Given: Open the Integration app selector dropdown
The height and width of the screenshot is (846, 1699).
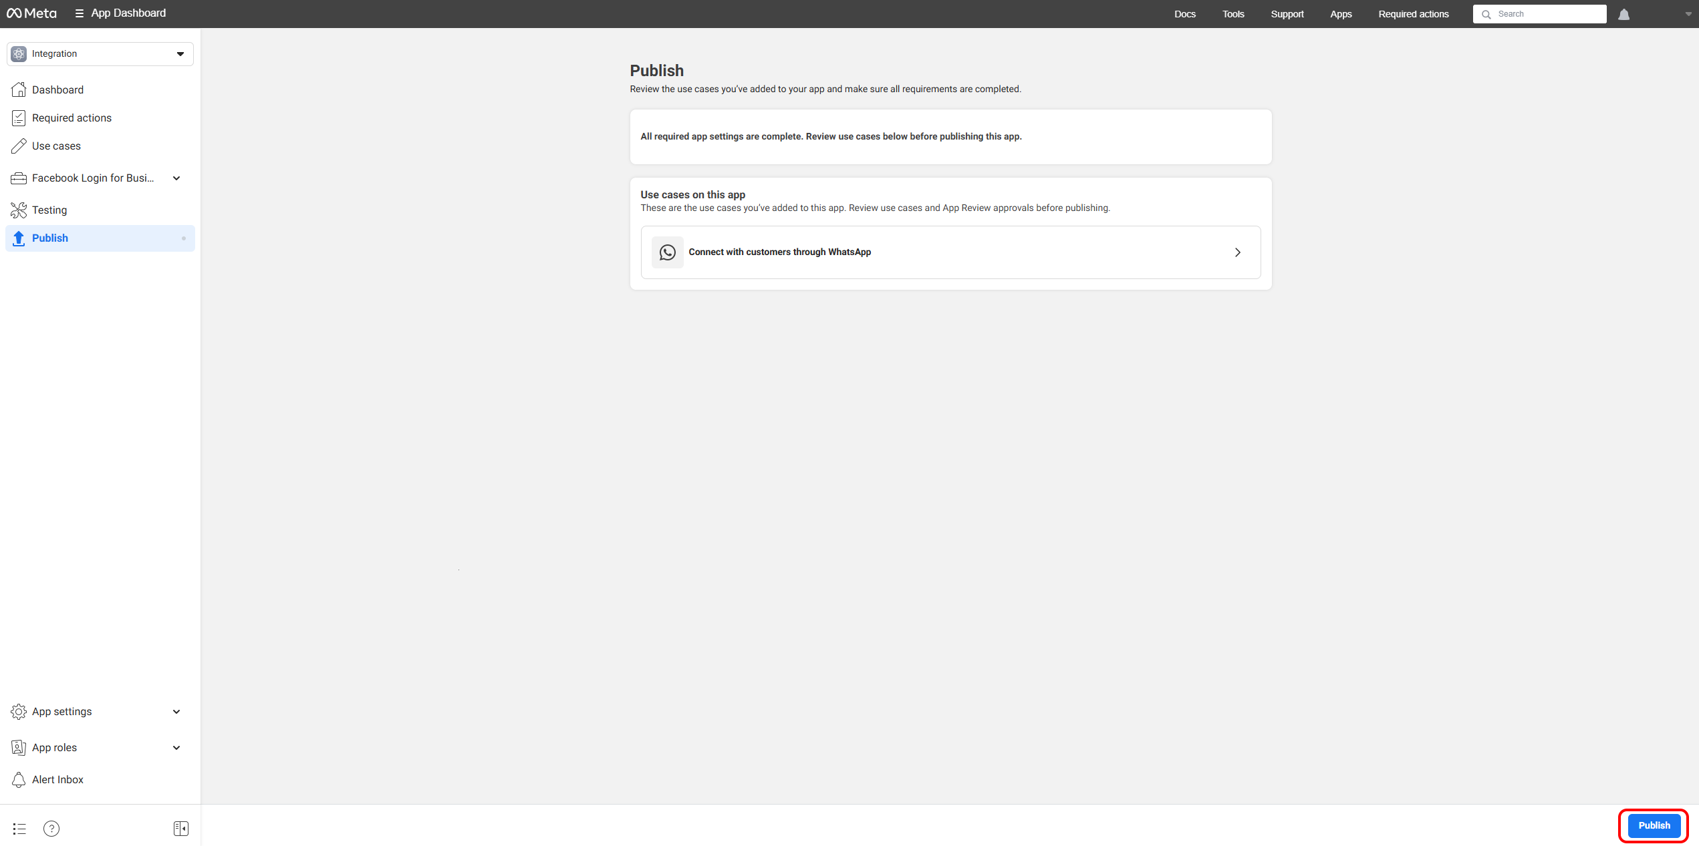Looking at the screenshot, I should point(100,54).
